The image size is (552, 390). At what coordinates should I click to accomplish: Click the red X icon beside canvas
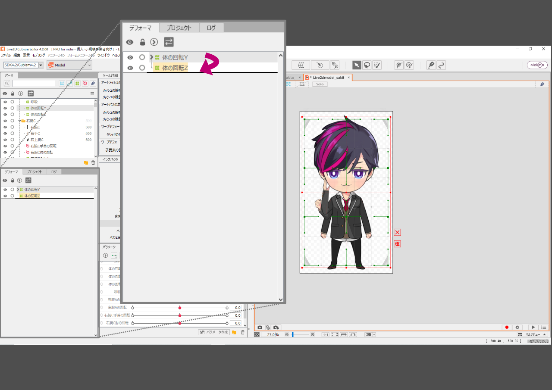(x=398, y=232)
